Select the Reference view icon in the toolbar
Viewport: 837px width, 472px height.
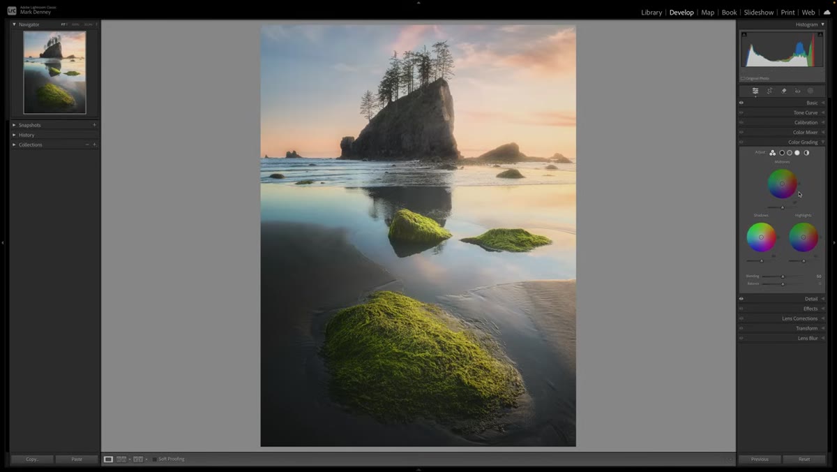pyautogui.click(x=121, y=459)
